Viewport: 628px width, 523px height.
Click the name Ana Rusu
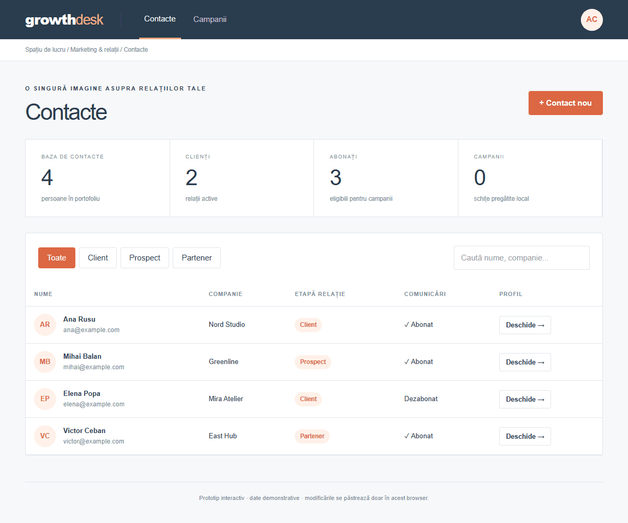[80, 319]
